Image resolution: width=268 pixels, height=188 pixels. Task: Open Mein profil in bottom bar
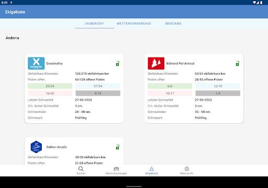click(x=187, y=170)
